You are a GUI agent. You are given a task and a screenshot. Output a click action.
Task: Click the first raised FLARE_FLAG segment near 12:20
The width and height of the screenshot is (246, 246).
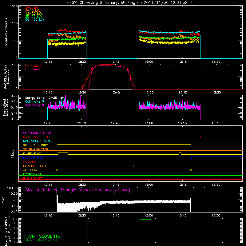pyautogui.click(x=63, y=153)
